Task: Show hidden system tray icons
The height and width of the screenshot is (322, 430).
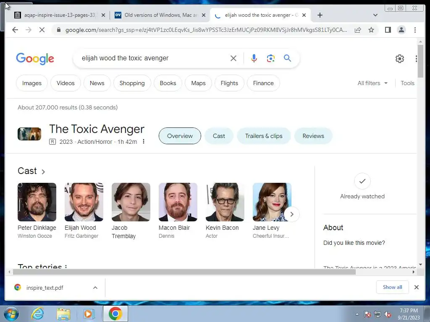Action: click(x=357, y=314)
